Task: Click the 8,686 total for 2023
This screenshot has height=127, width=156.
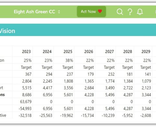Action: coord(27,95)
